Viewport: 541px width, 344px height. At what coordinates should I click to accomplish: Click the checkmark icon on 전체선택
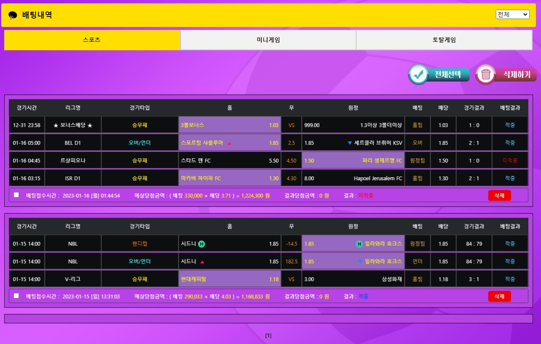419,74
